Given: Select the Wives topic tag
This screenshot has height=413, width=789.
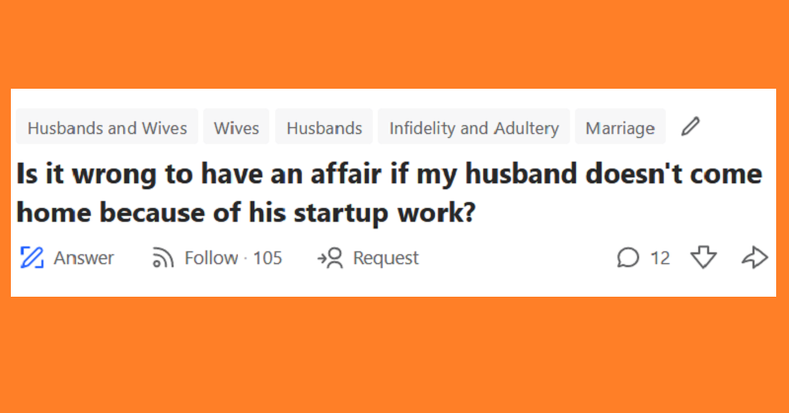Looking at the screenshot, I should click(237, 128).
